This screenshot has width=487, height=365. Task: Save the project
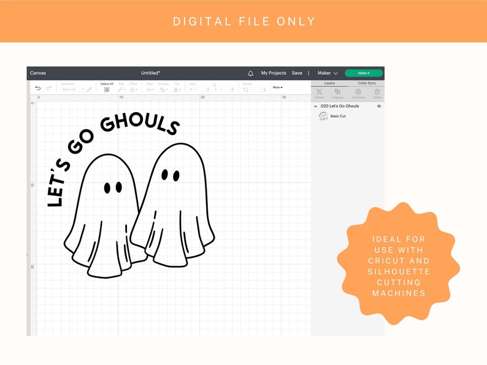click(297, 73)
